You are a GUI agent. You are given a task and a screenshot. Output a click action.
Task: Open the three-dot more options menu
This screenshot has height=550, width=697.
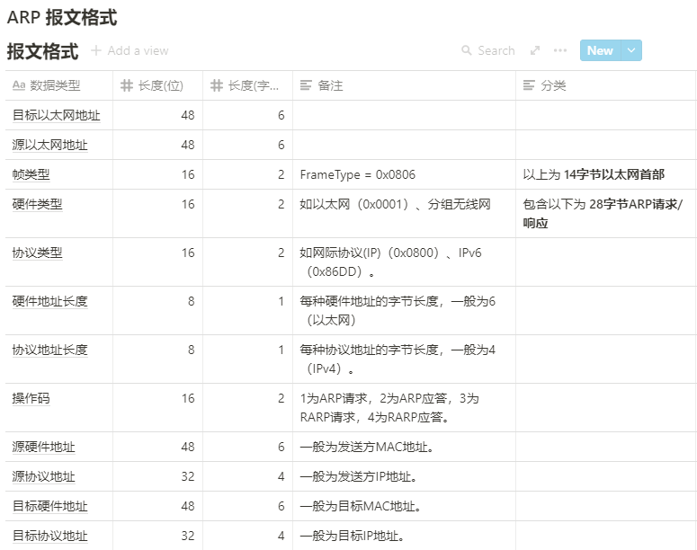click(x=560, y=51)
